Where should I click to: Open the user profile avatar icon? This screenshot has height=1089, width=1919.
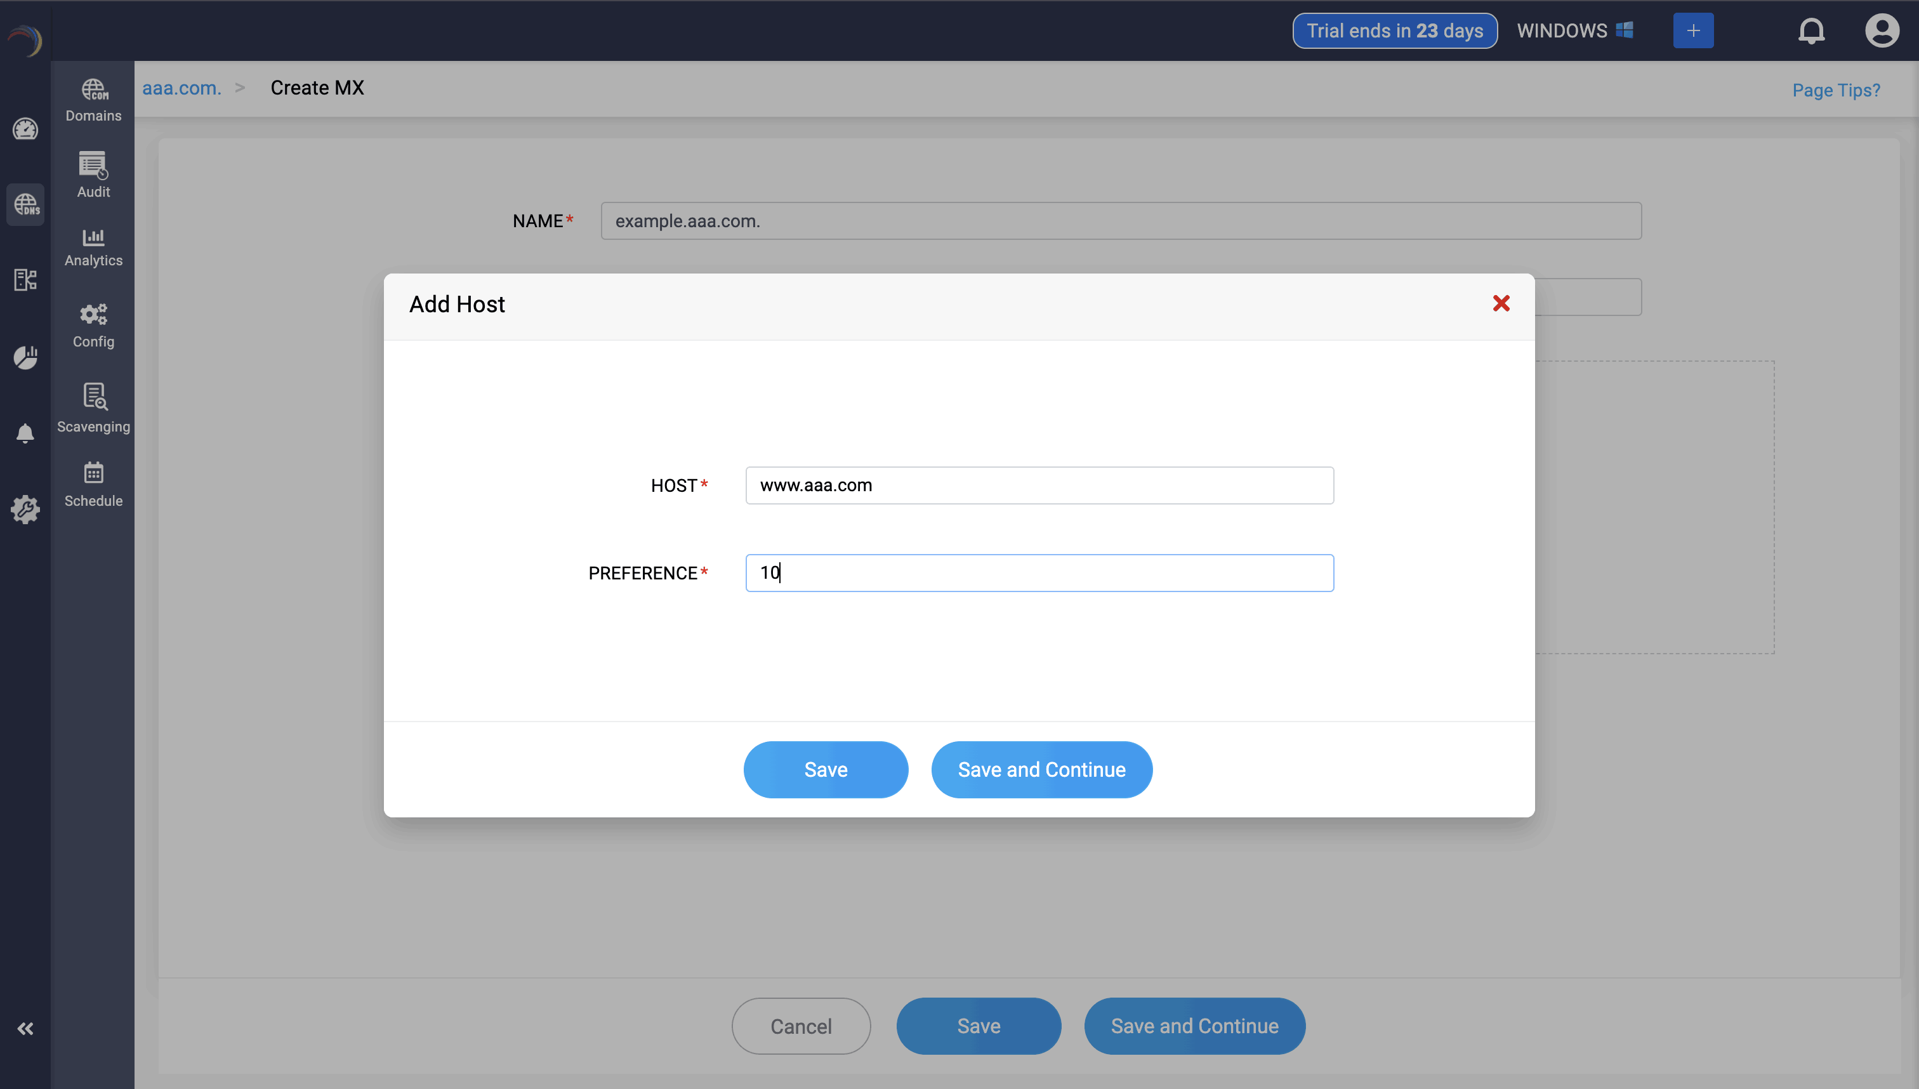1881,32
